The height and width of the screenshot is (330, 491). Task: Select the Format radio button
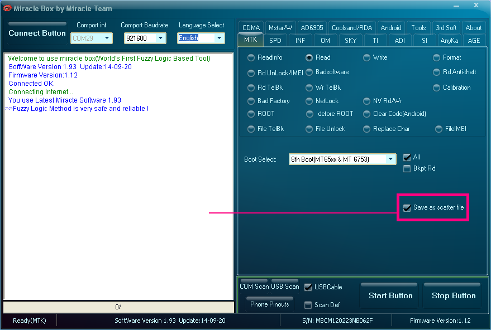coord(436,58)
